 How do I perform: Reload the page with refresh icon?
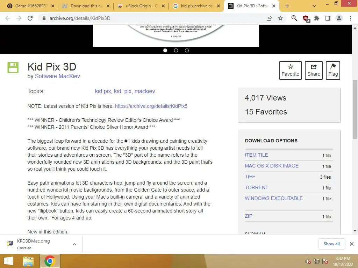click(x=30, y=18)
